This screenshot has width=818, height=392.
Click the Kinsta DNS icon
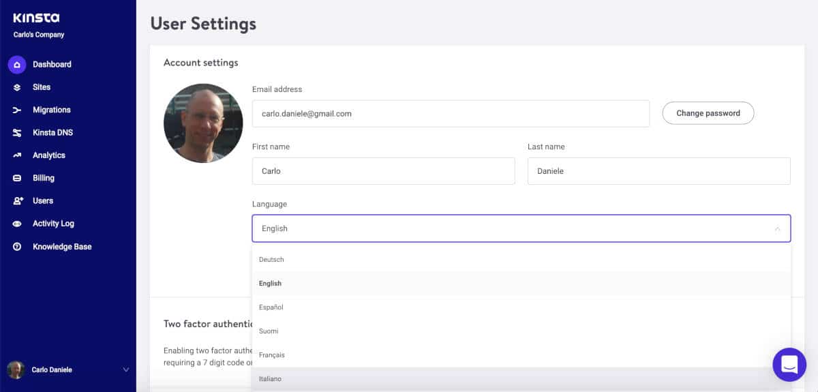point(17,133)
